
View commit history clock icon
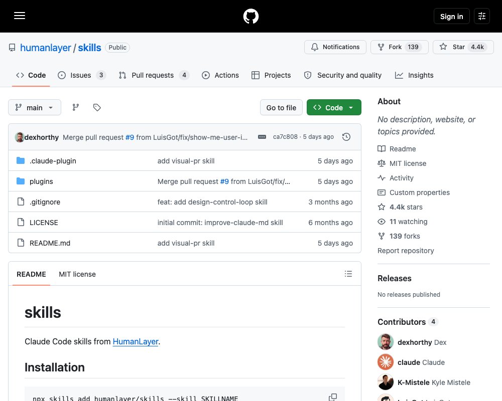[346, 137]
